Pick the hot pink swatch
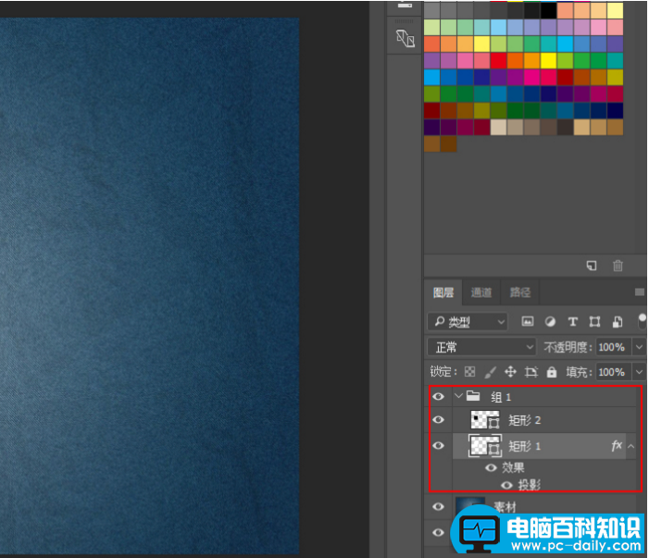The image size is (649, 558). click(x=531, y=77)
